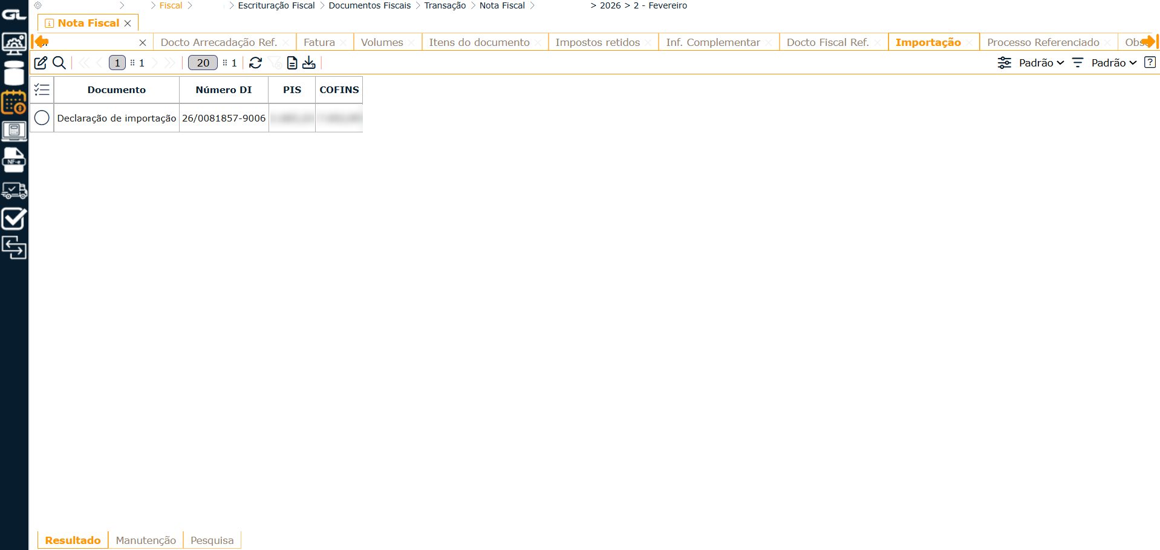The width and height of the screenshot is (1160, 550).
Task: Expand the filter Padrão dropdown
Action: pos(1104,63)
